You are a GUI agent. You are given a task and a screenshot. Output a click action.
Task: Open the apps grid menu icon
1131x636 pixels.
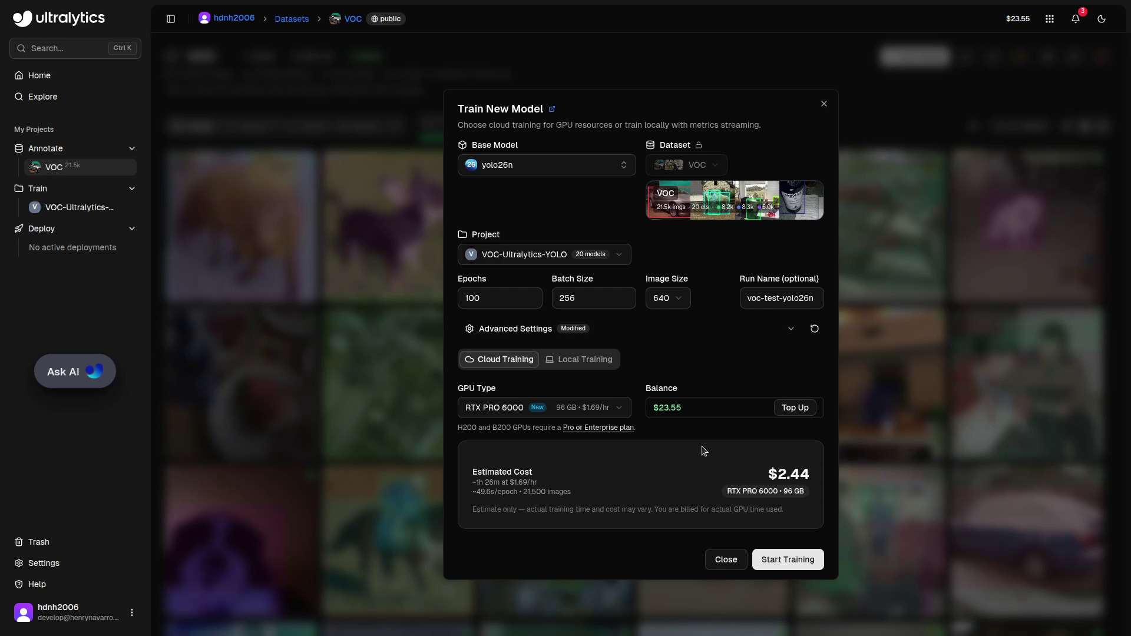(x=1049, y=19)
